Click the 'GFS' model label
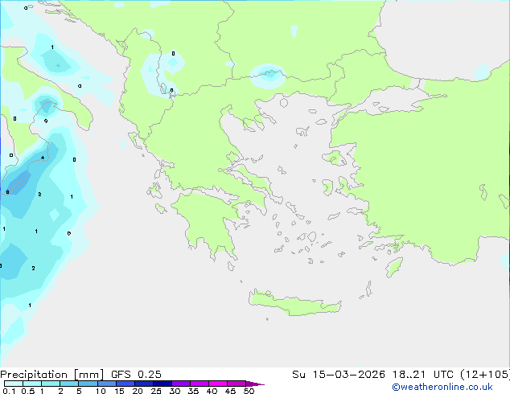This screenshot has width=510, height=394. [x=121, y=375]
